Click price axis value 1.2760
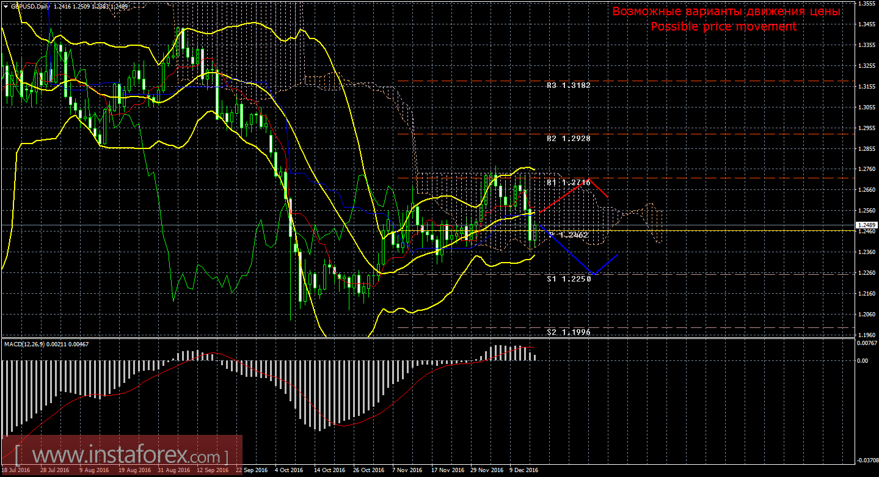879x477 pixels. (x=866, y=169)
